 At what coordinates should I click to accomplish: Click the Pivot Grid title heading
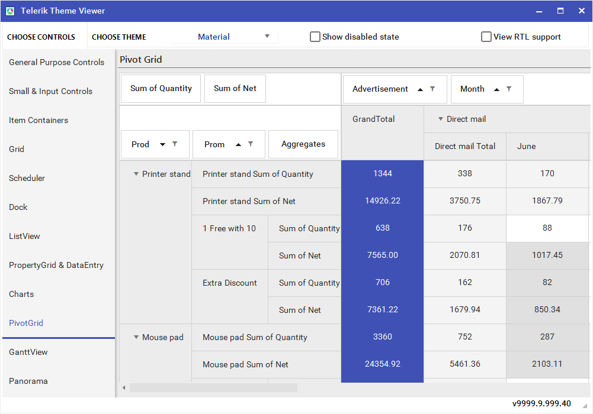[x=140, y=60]
